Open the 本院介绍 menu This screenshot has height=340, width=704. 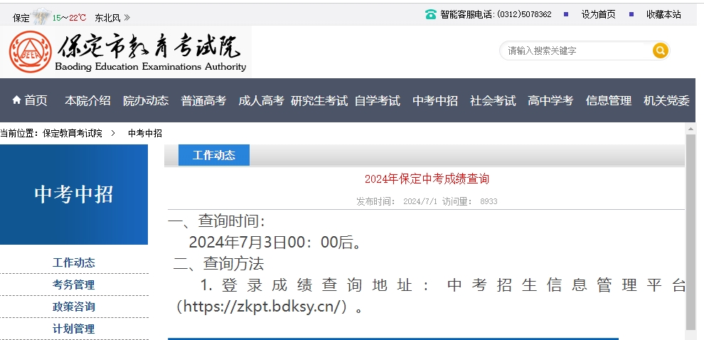click(87, 100)
